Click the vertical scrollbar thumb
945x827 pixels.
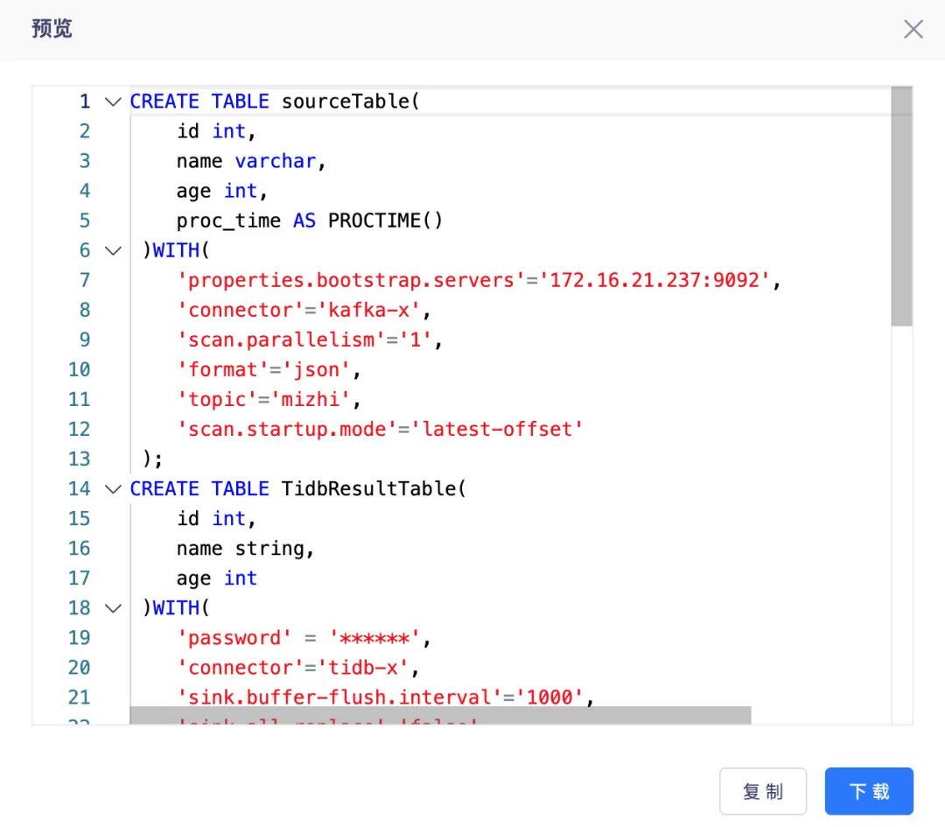901,207
